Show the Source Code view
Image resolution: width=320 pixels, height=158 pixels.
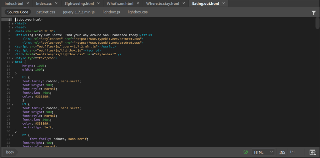18,12
